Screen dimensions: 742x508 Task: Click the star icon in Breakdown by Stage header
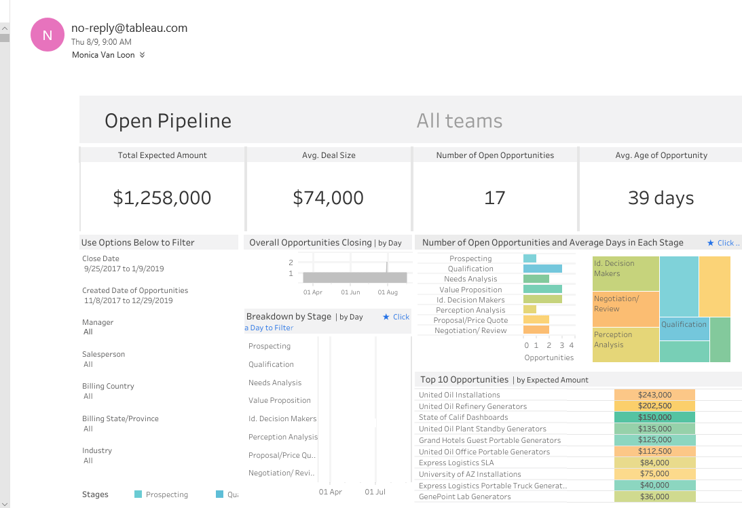386,316
